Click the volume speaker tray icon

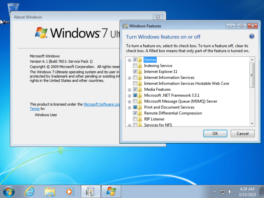click(230, 191)
